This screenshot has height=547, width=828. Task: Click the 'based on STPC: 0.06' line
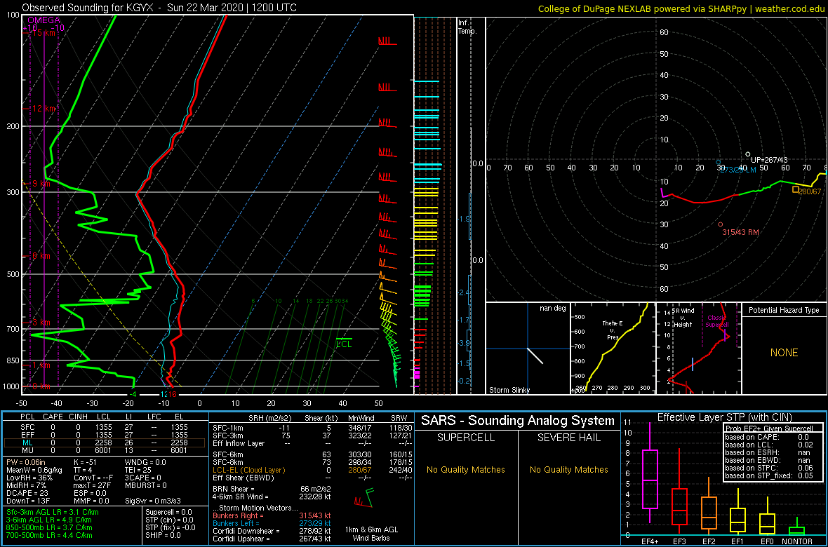(768, 468)
